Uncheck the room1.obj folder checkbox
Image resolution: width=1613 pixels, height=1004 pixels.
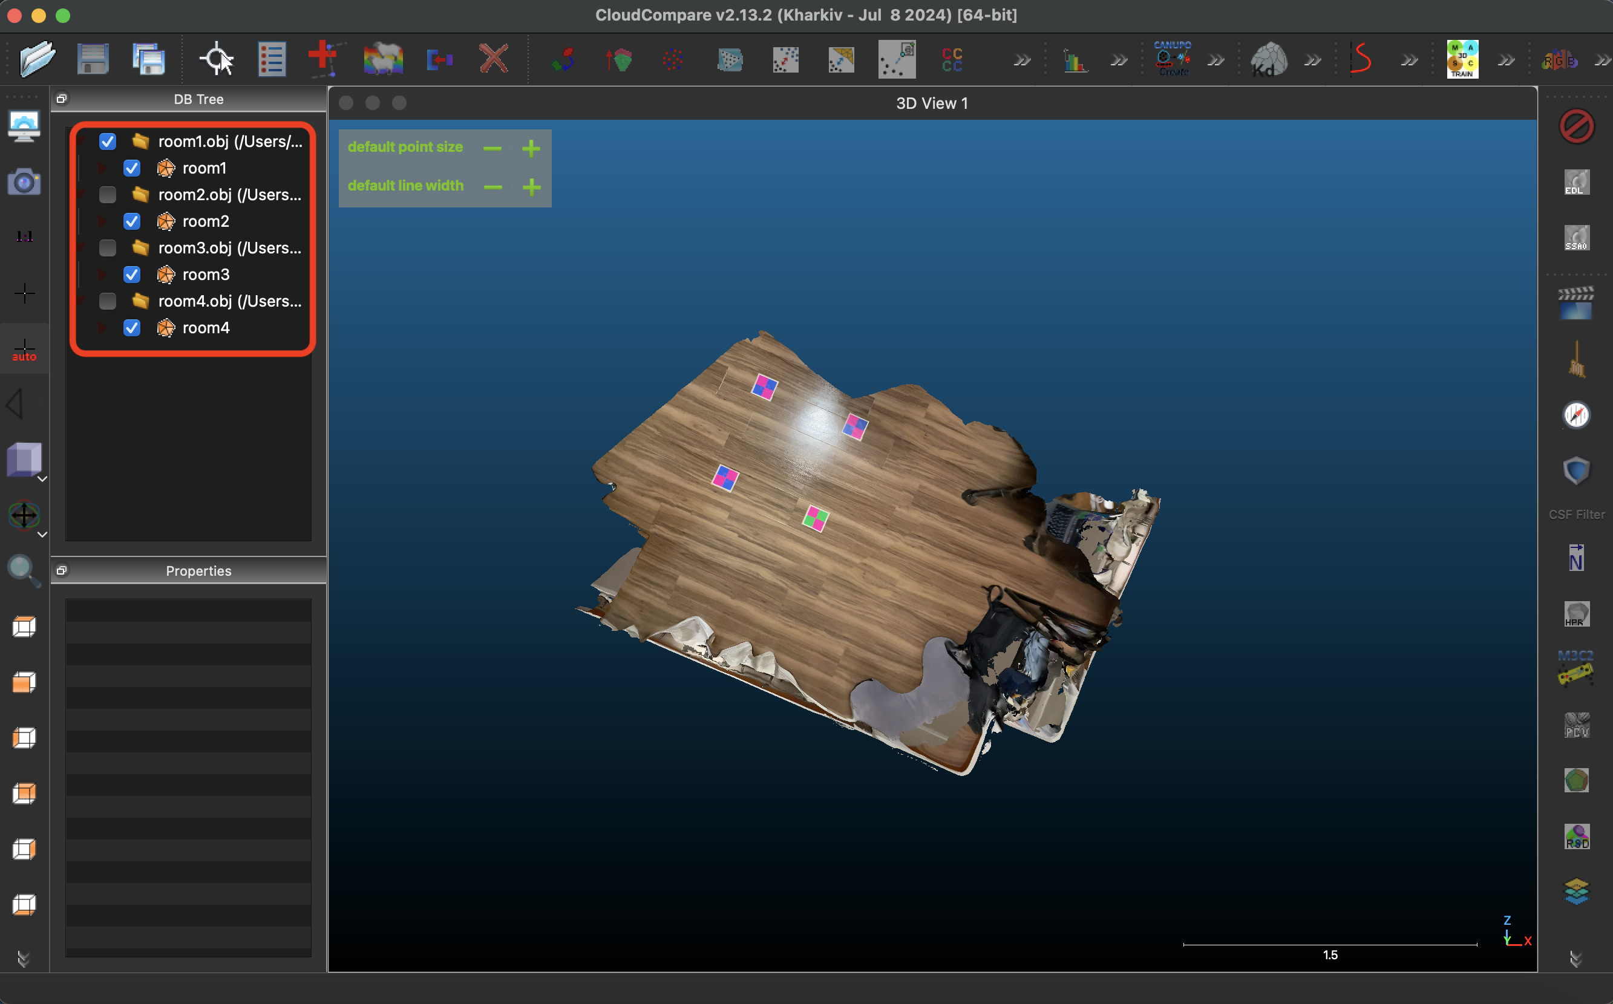tap(108, 142)
